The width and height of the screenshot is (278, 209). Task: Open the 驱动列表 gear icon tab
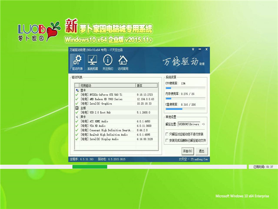[x=77, y=63]
